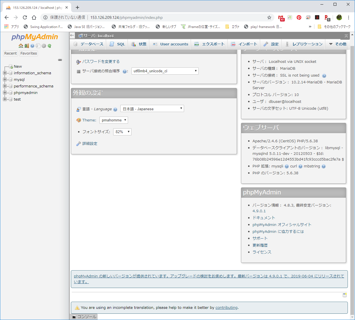Select New in the database tree
This screenshot has height=320, width=355.
18,66
